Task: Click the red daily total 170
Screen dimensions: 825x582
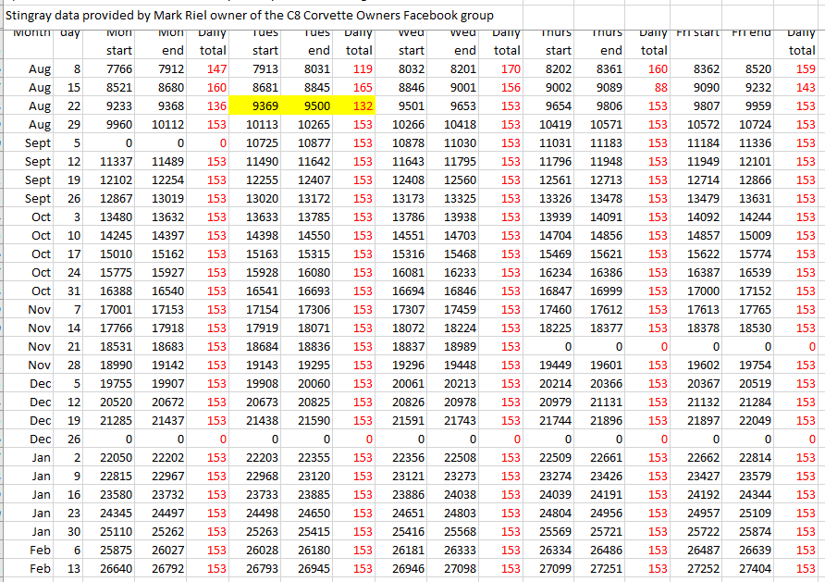Action: pos(509,68)
